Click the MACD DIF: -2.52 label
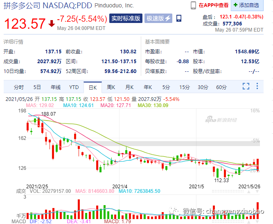 coord(41,222)
